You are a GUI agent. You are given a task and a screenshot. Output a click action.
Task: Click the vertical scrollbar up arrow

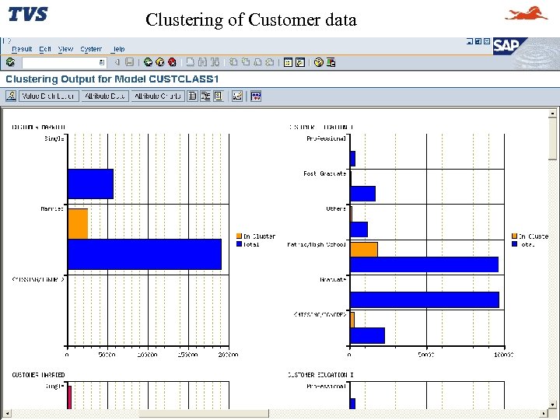click(552, 114)
